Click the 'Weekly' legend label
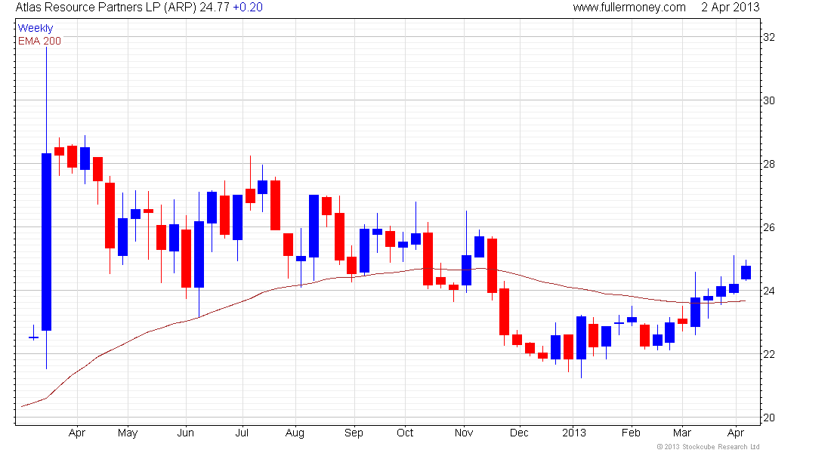The image size is (831, 453). click(36, 28)
